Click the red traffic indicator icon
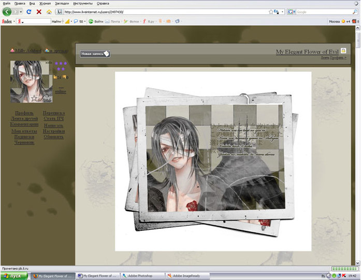 [354, 21]
